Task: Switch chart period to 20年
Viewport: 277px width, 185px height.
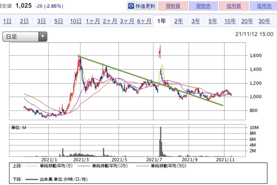Action: pyautogui.click(x=247, y=21)
